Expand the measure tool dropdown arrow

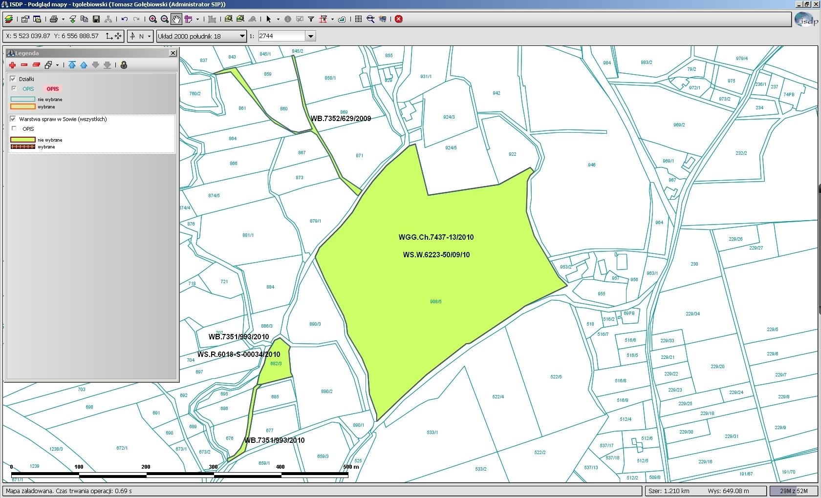[197, 19]
